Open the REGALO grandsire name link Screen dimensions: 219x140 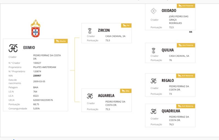click(168, 81)
